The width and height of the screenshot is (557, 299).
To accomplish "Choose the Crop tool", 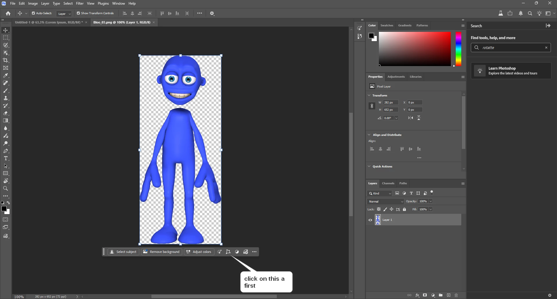I will [x=6, y=60].
